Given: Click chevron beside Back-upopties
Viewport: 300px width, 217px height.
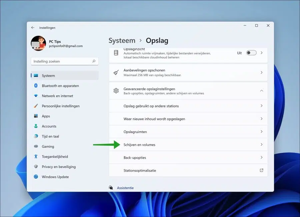Looking at the screenshot, I should coord(262,157).
